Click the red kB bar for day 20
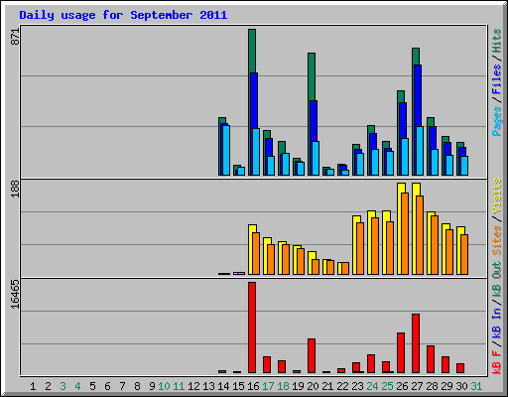The width and height of the screenshot is (508, 397). (x=312, y=355)
